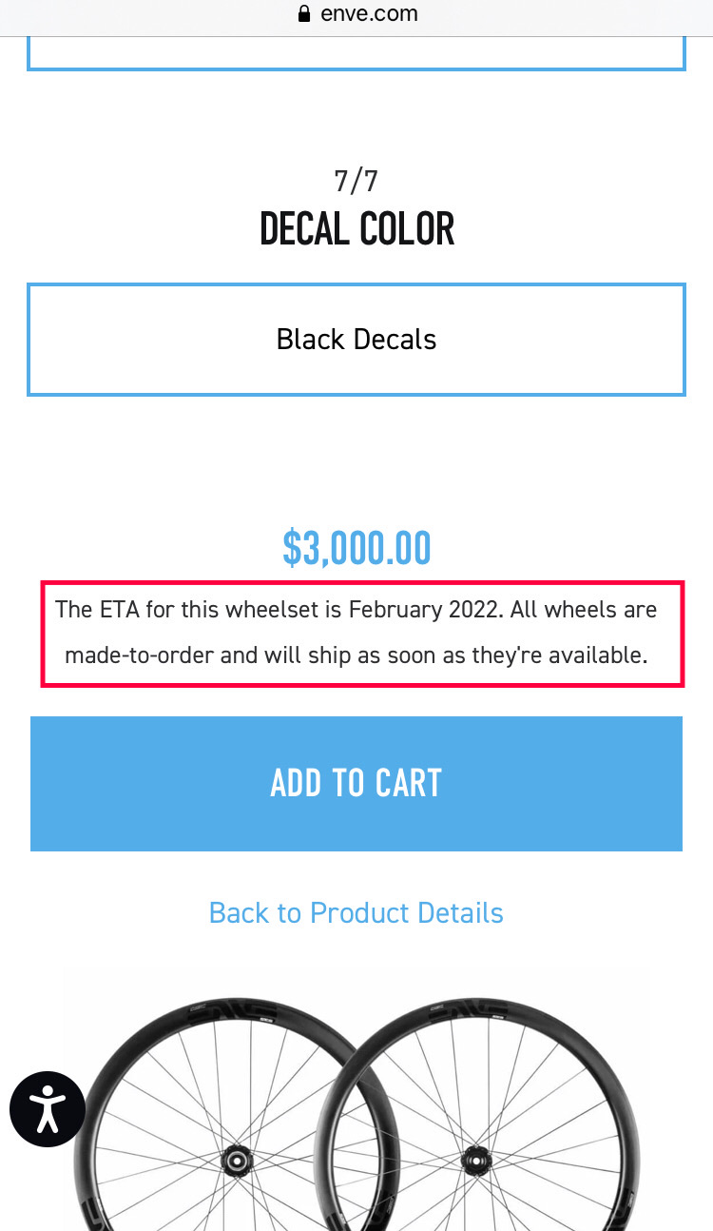Screen dimensions: 713x1231
Task: Click the padlock icon in address bar
Action: point(304,14)
